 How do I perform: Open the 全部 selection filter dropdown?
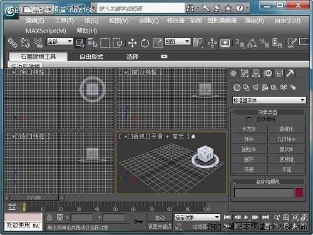tap(60, 41)
